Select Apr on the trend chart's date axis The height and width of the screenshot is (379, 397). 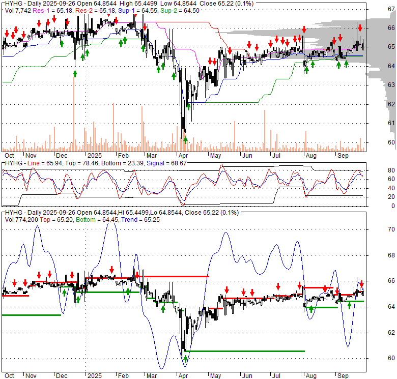point(183,376)
